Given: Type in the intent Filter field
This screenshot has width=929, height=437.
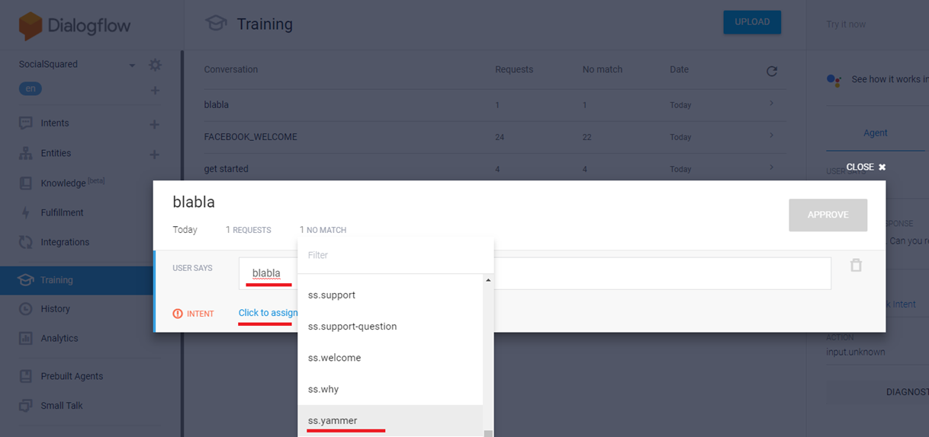Looking at the screenshot, I should pos(395,256).
